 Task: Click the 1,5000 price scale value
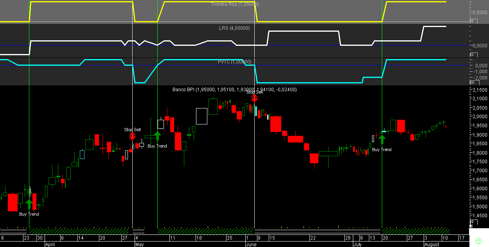pyautogui.click(x=480, y=207)
